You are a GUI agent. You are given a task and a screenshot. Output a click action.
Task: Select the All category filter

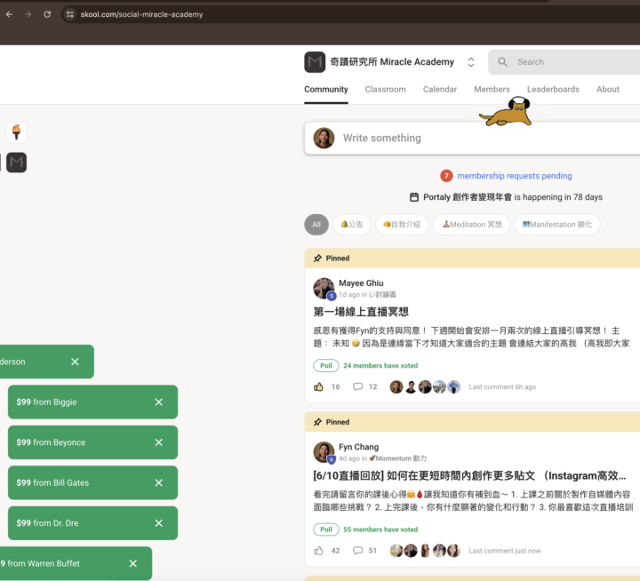click(316, 225)
